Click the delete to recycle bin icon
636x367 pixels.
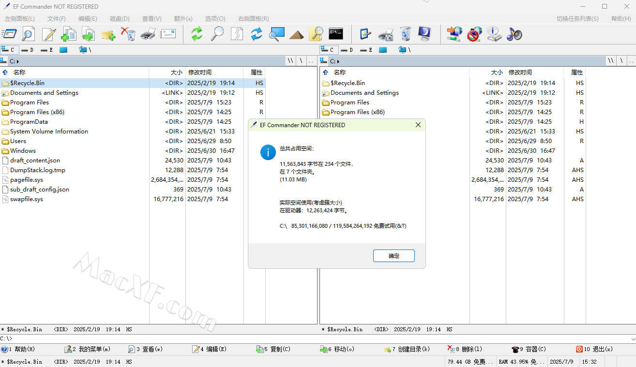(128, 34)
